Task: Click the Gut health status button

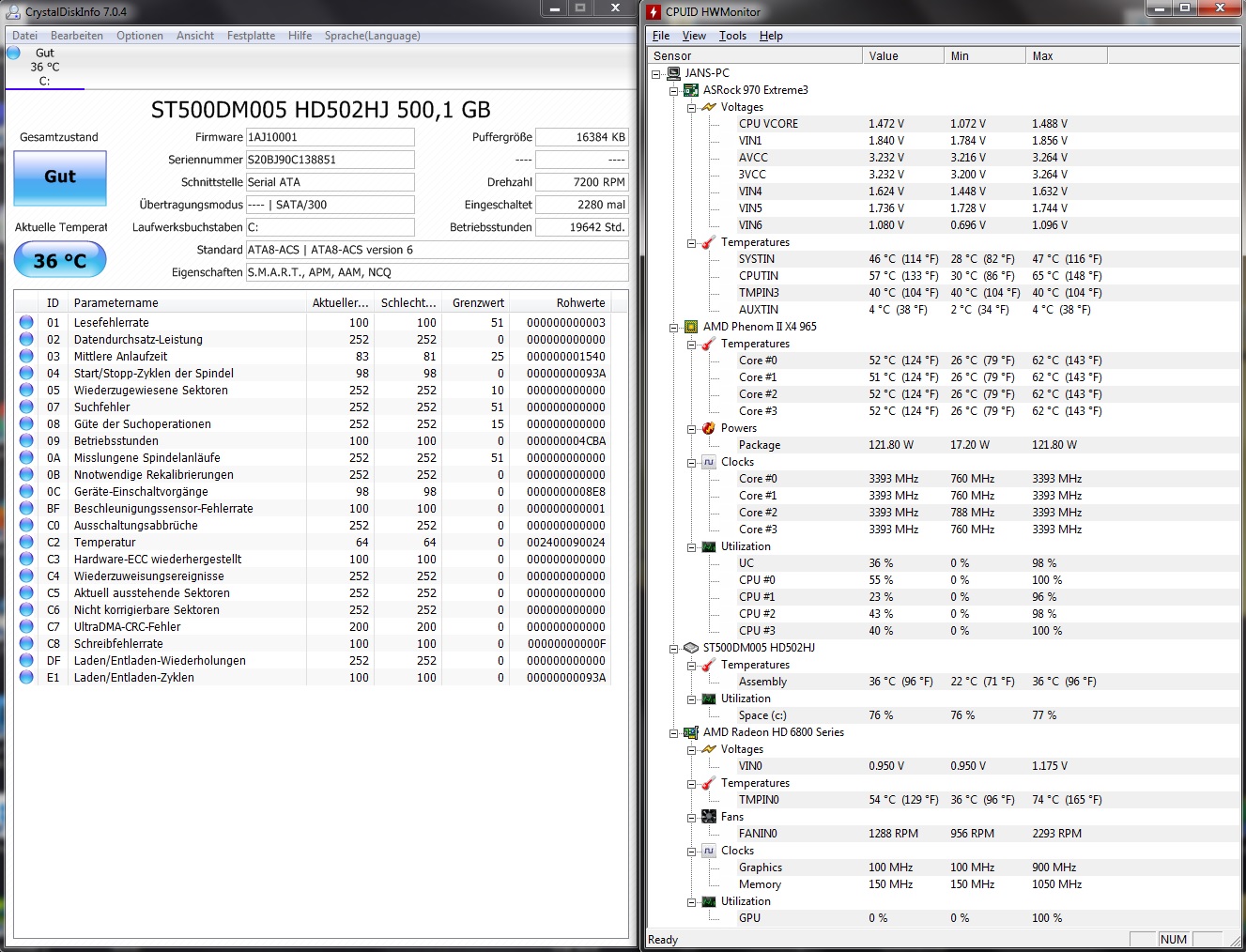Action: (x=60, y=177)
